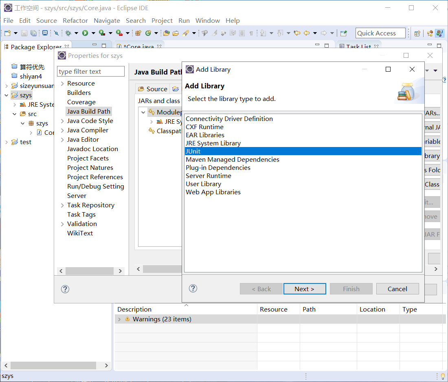Click the Pin Editor icon
Screen dimensions: 448x382
tap(344, 33)
